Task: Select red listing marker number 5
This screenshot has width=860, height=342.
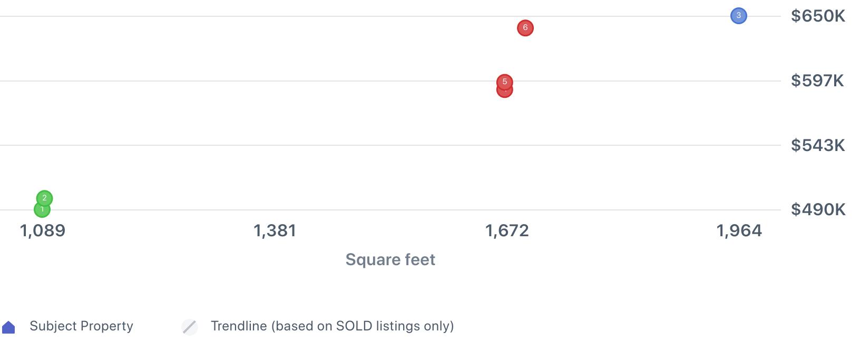Action: coord(504,81)
